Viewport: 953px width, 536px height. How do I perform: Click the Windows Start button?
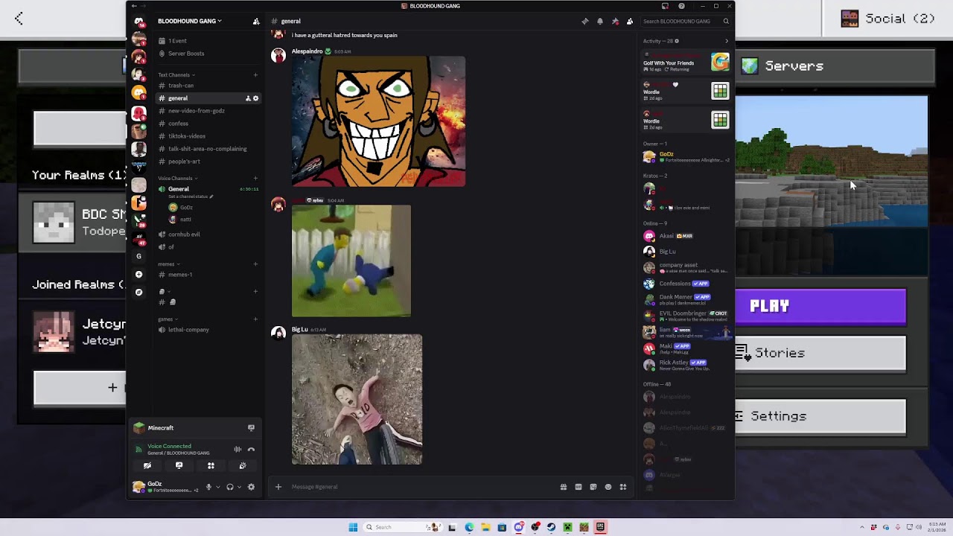(x=353, y=527)
